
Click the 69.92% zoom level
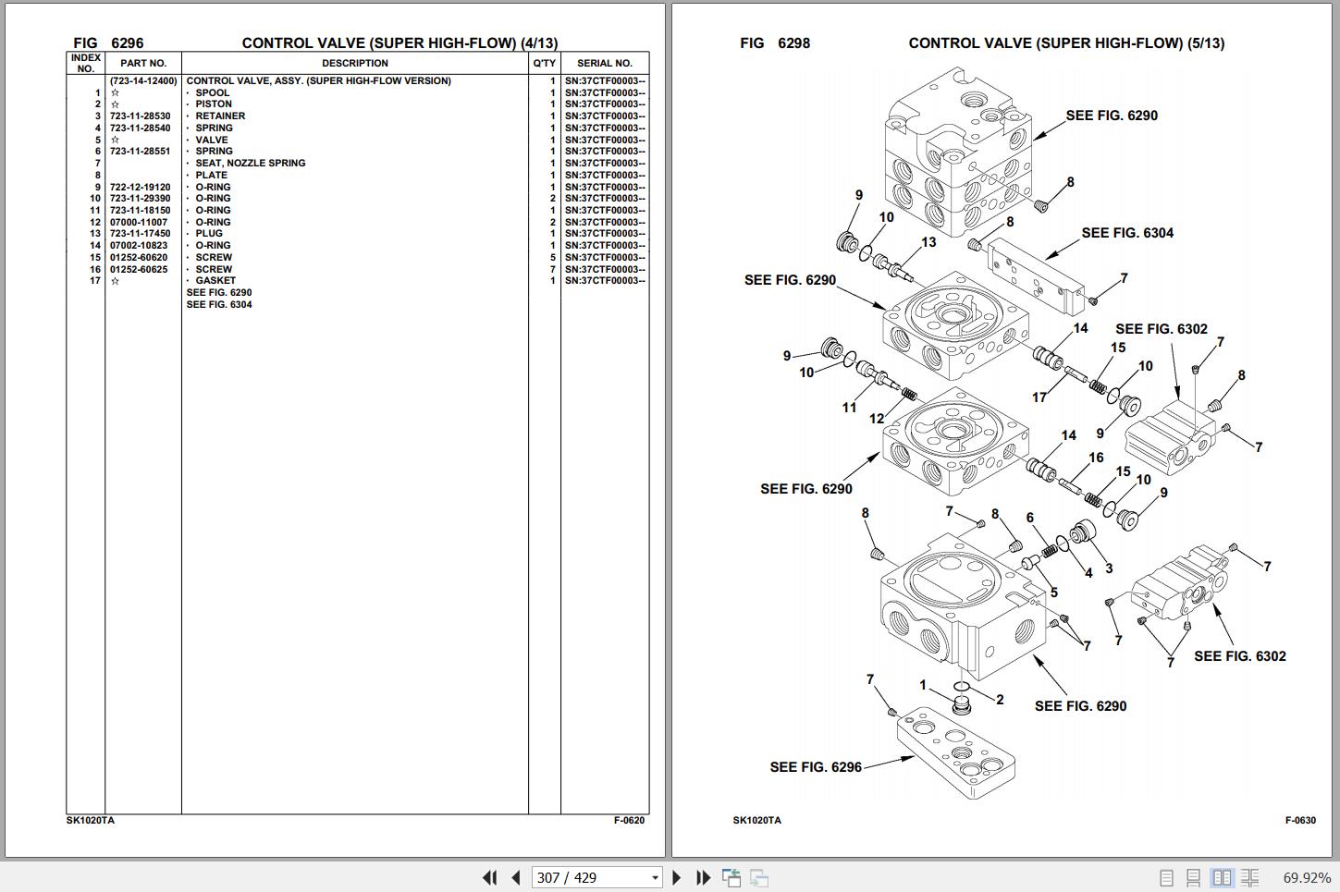point(1307,877)
